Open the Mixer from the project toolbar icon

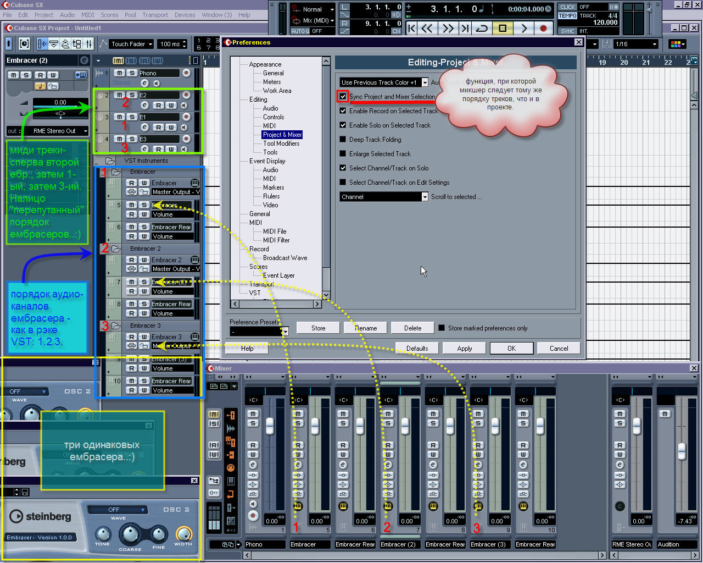88,43
